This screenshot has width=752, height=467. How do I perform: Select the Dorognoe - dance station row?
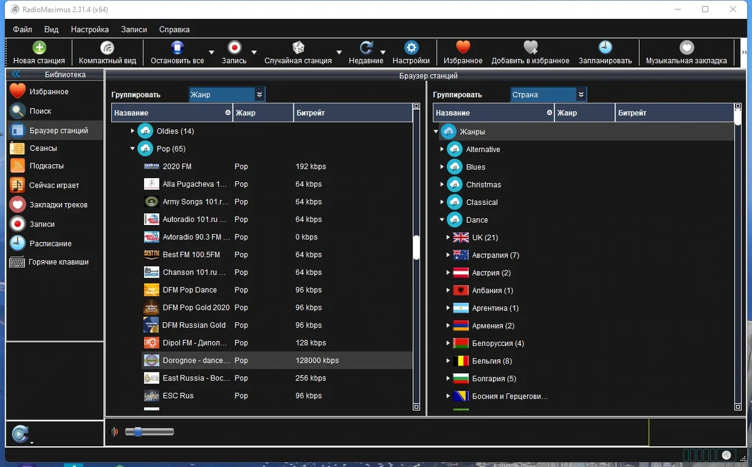pyautogui.click(x=277, y=360)
